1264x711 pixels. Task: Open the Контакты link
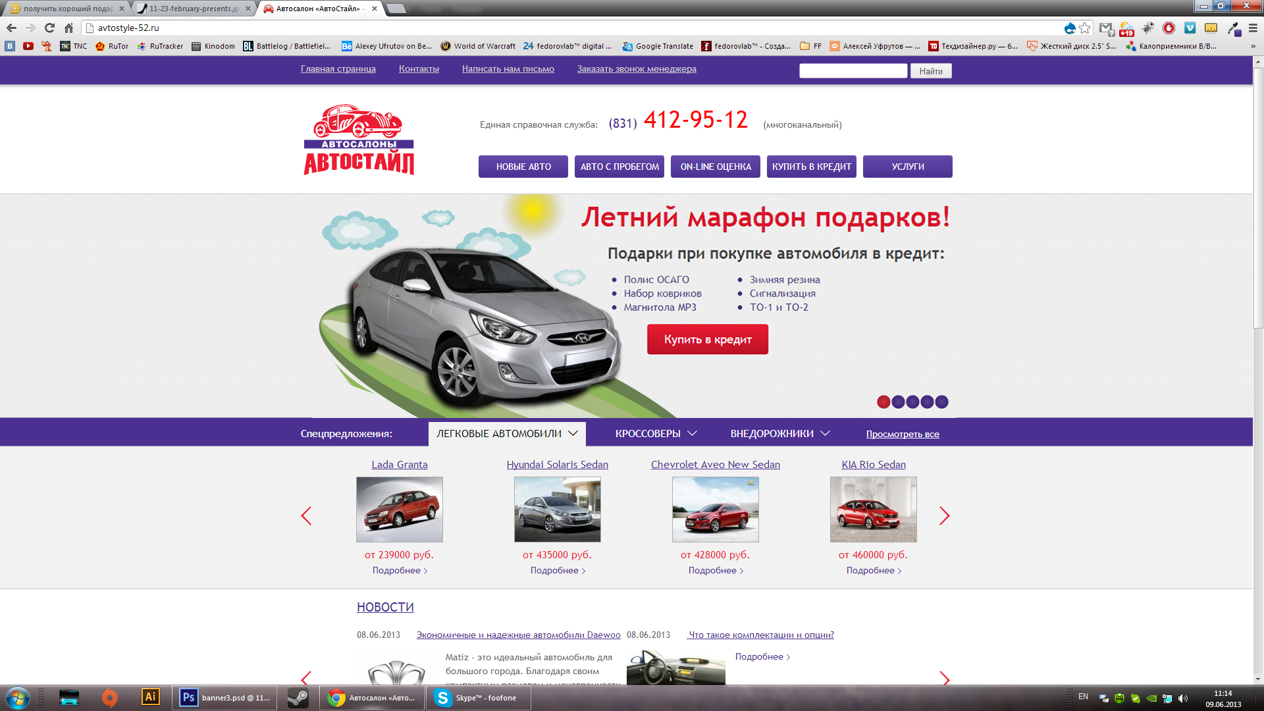pos(419,68)
